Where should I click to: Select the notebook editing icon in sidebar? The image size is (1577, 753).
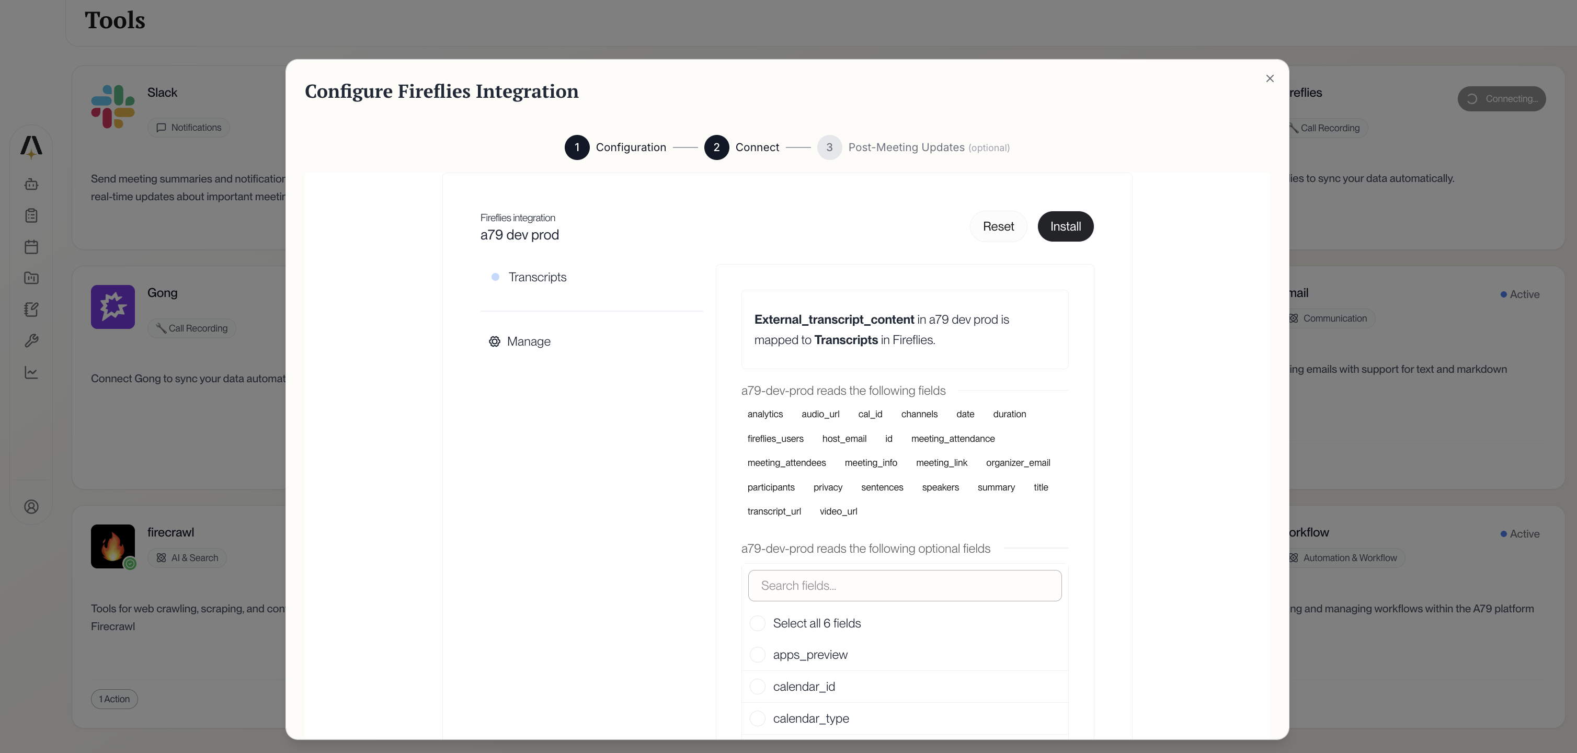click(31, 309)
